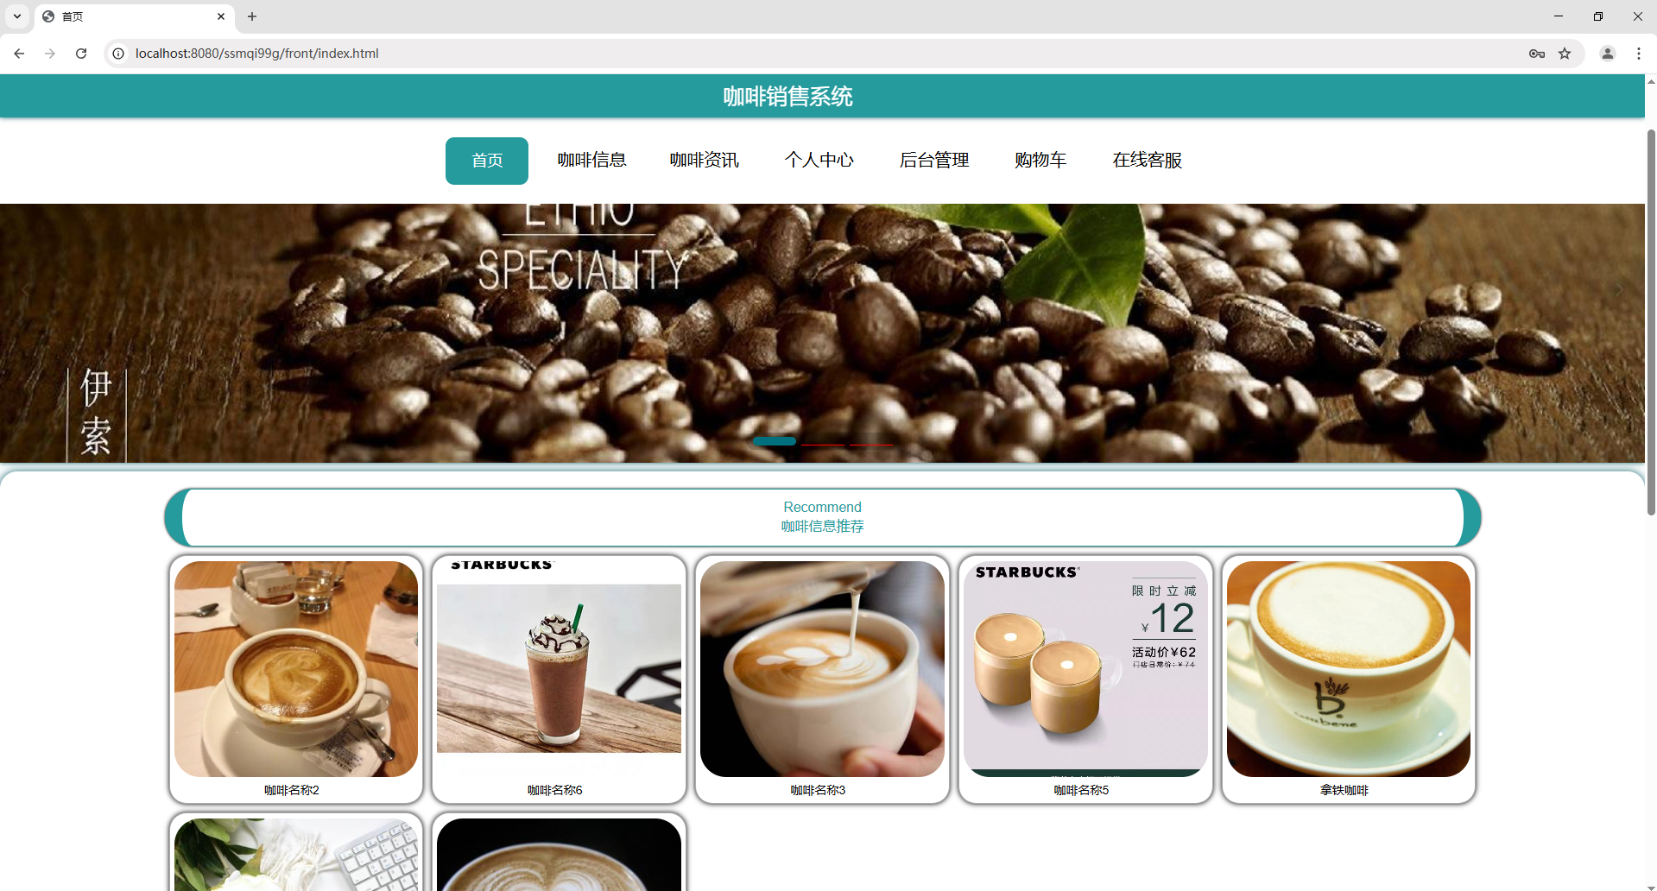The image size is (1657, 891).
Task: Click the 咖啡名称5 product label
Action: pyautogui.click(x=1081, y=790)
